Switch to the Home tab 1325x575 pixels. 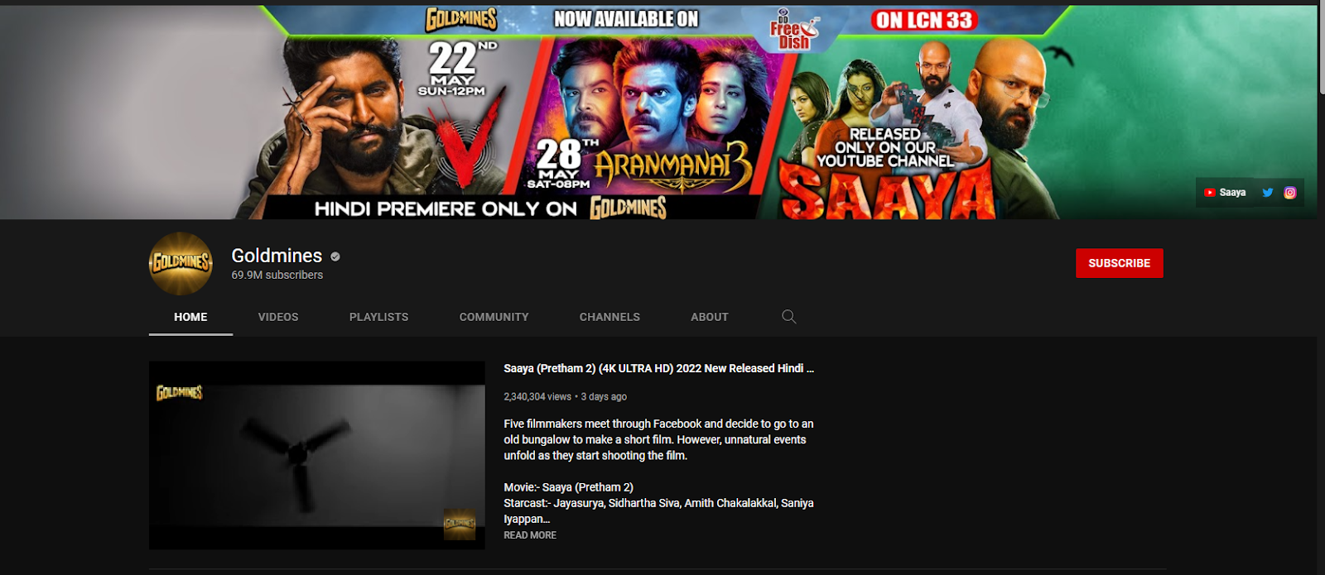[x=190, y=317]
